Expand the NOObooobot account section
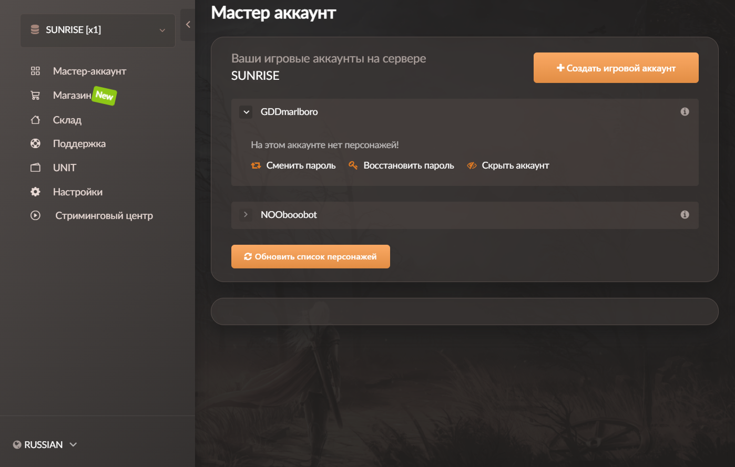735x467 pixels. click(x=246, y=214)
